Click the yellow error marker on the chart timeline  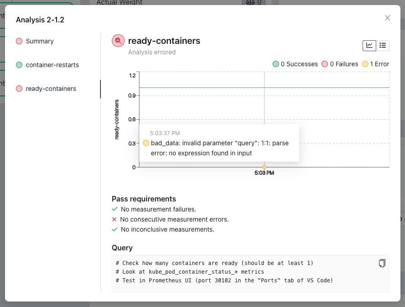264,167
